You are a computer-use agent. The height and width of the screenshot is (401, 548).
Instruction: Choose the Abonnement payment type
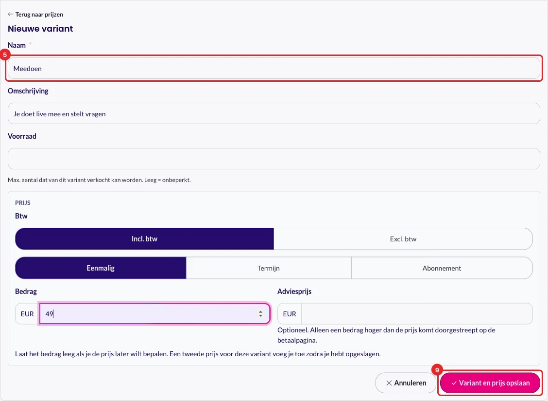(442, 268)
